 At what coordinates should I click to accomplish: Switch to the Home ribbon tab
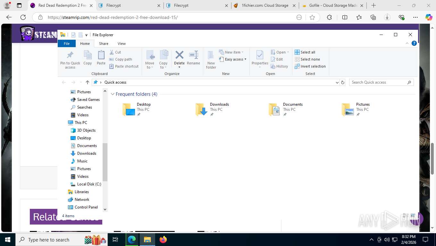(x=85, y=44)
